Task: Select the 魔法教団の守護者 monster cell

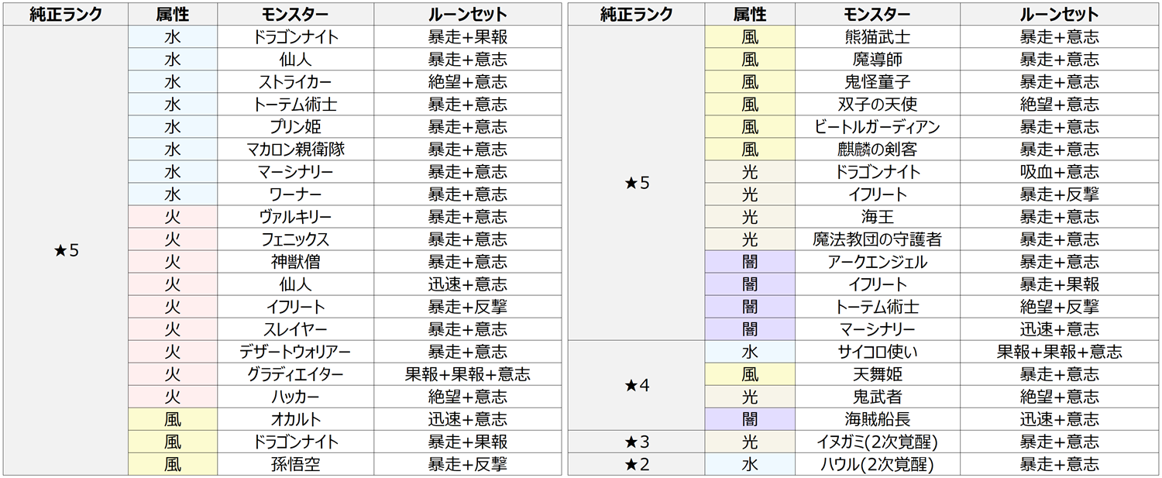Action: pos(877,239)
